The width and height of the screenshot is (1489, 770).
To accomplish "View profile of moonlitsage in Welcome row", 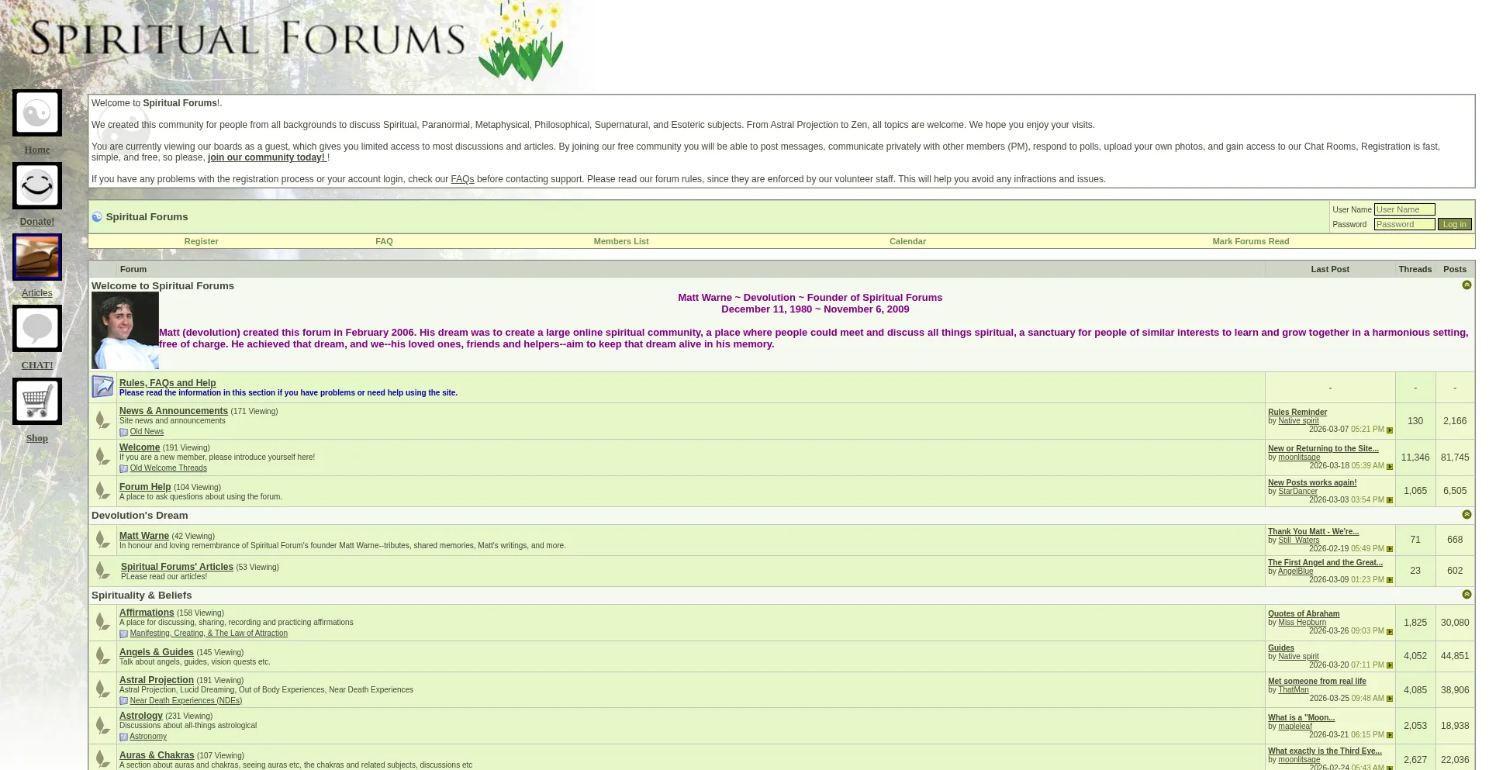I will [x=1299, y=458].
